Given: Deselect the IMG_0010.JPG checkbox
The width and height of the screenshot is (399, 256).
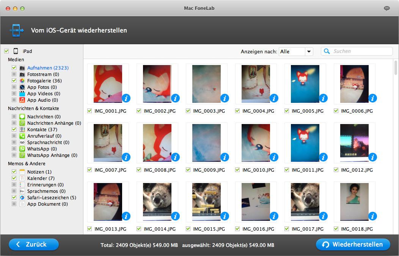Looking at the screenshot, I should pos(237,170).
